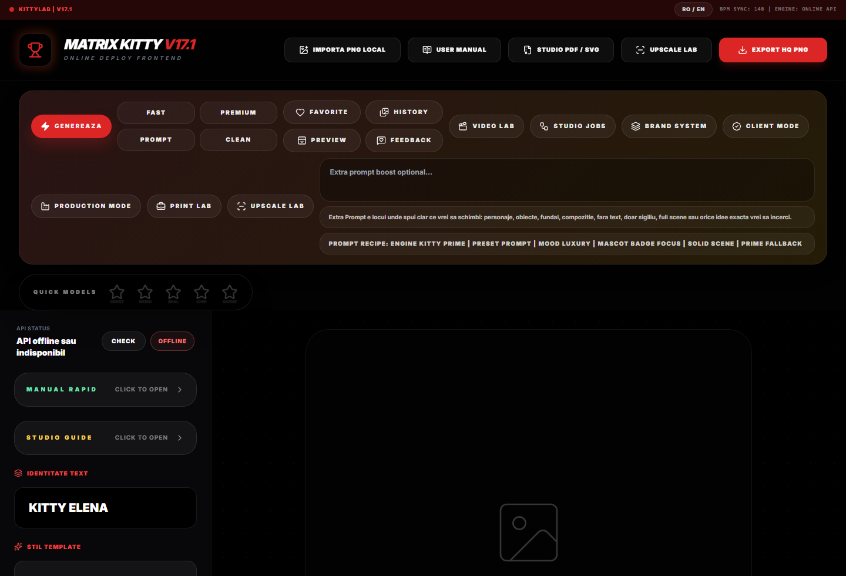Select the Premium mode
Screen dimensions: 846x576
tap(239, 112)
